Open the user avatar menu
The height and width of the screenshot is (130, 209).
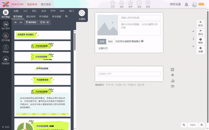click(x=194, y=4)
